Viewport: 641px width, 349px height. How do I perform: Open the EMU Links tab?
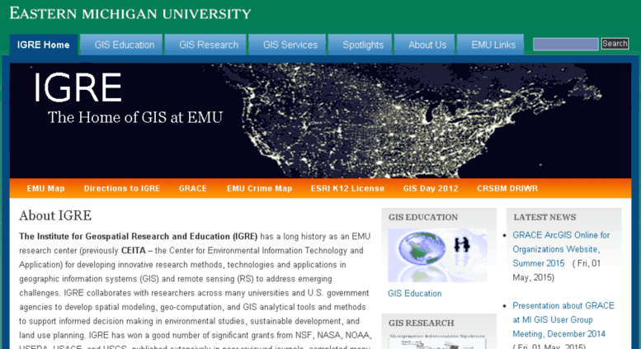pyautogui.click(x=491, y=45)
